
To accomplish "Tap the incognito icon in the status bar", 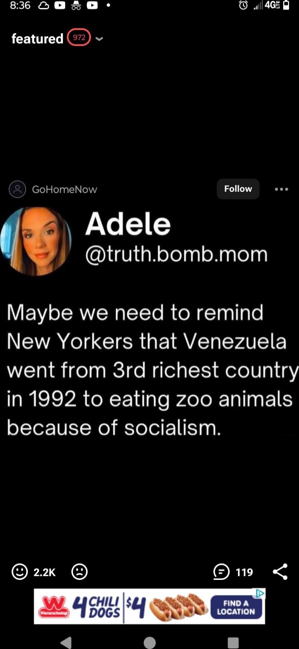I will coord(76,6).
